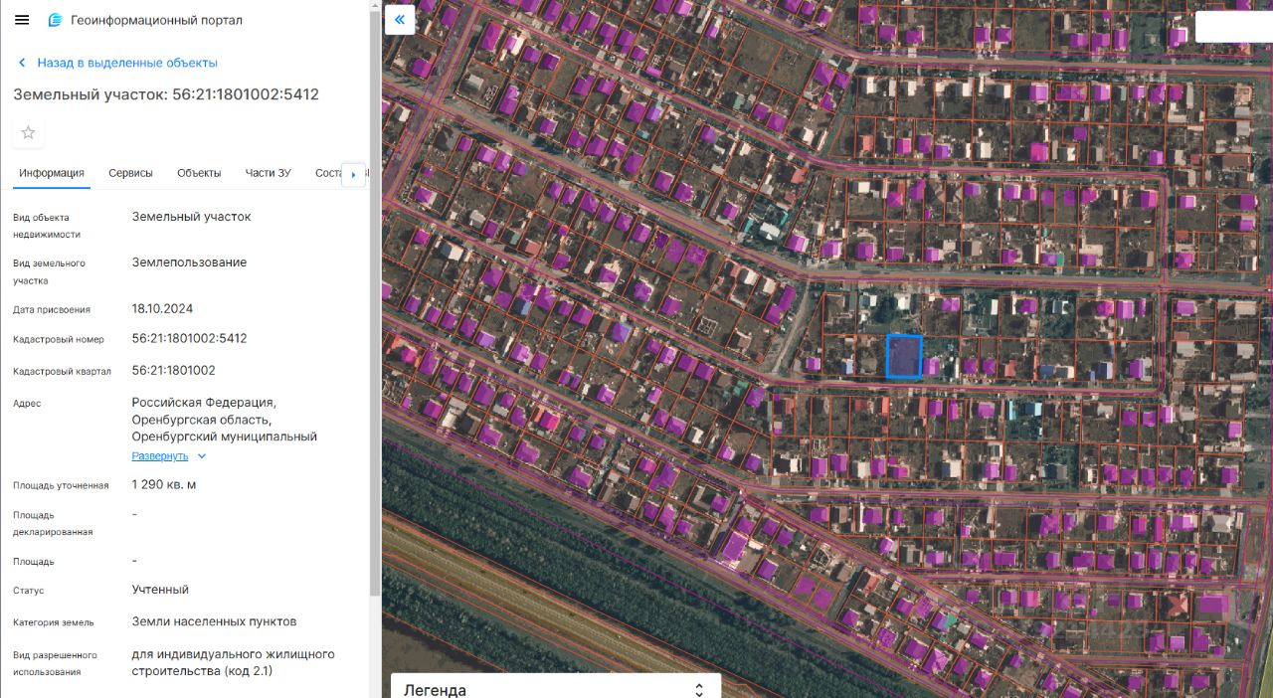Open the hamburger main menu
The height and width of the screenshot is (698, 1273).
pos(22,20)
